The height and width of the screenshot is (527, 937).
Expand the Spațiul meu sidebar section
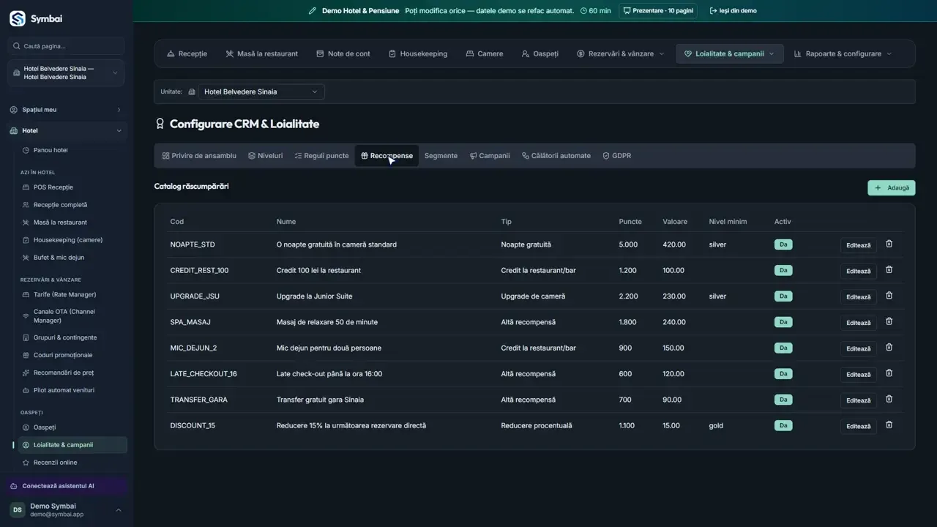[67, 110]
